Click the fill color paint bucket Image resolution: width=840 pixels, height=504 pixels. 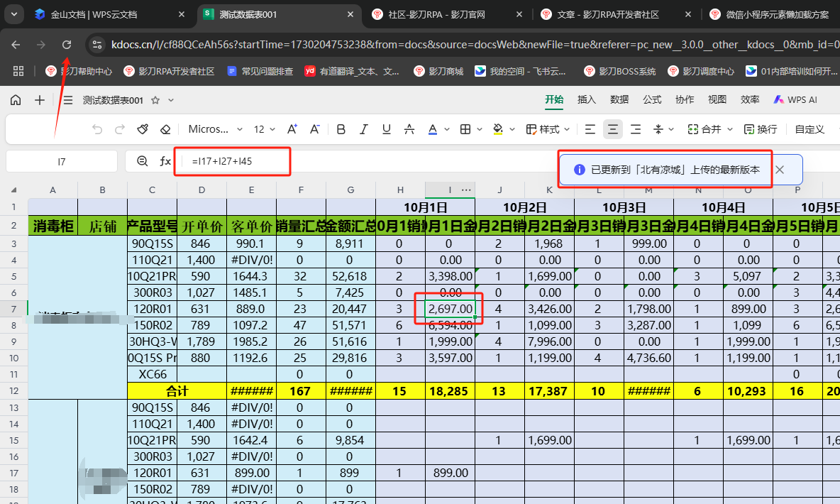497,129
